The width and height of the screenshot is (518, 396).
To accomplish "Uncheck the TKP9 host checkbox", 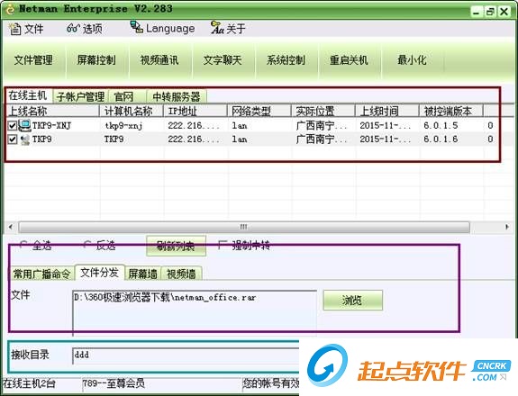I will [x=13, y=139].
